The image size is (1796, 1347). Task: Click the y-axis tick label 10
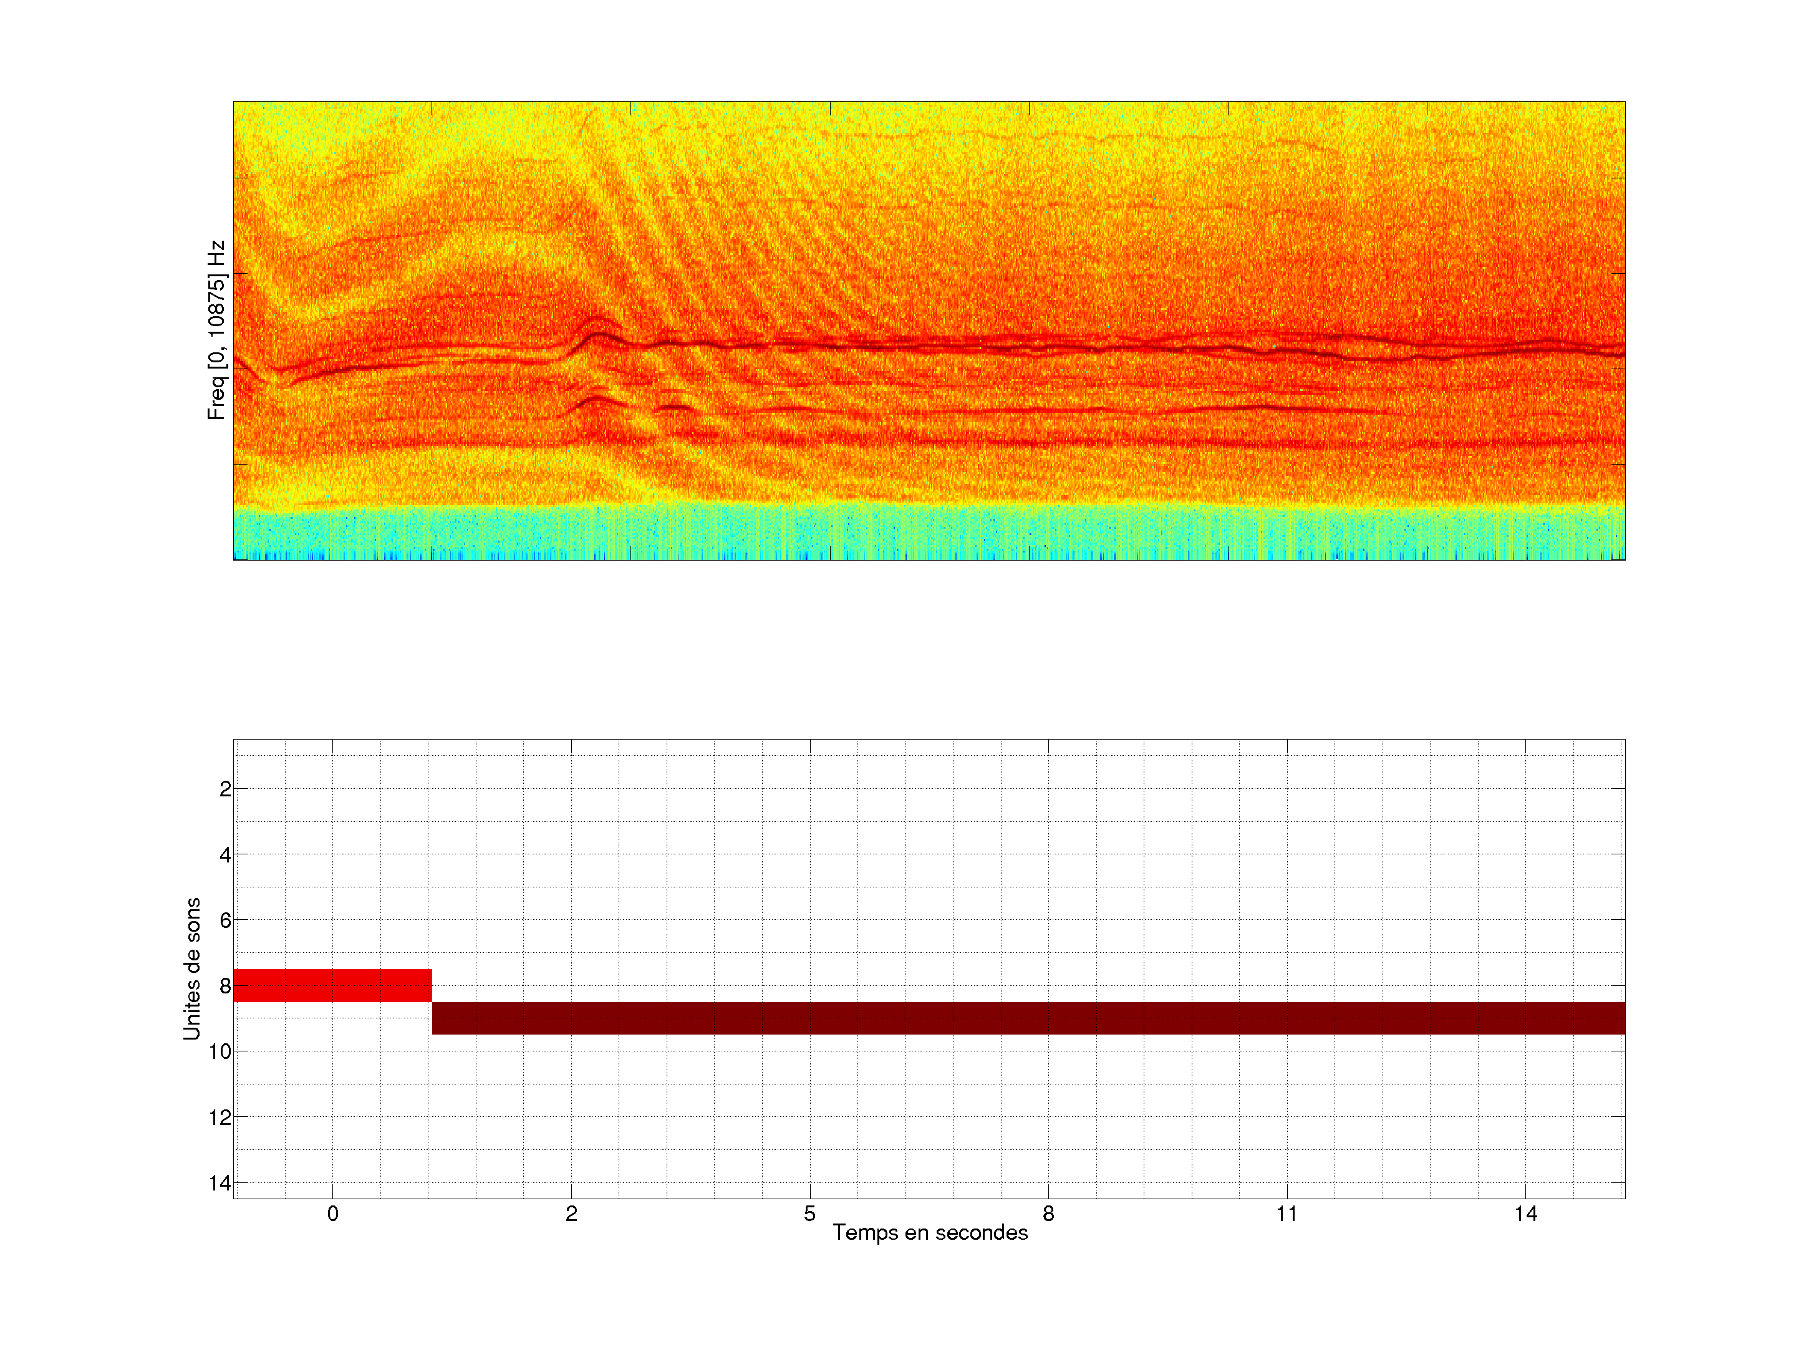click(220, 1051)
